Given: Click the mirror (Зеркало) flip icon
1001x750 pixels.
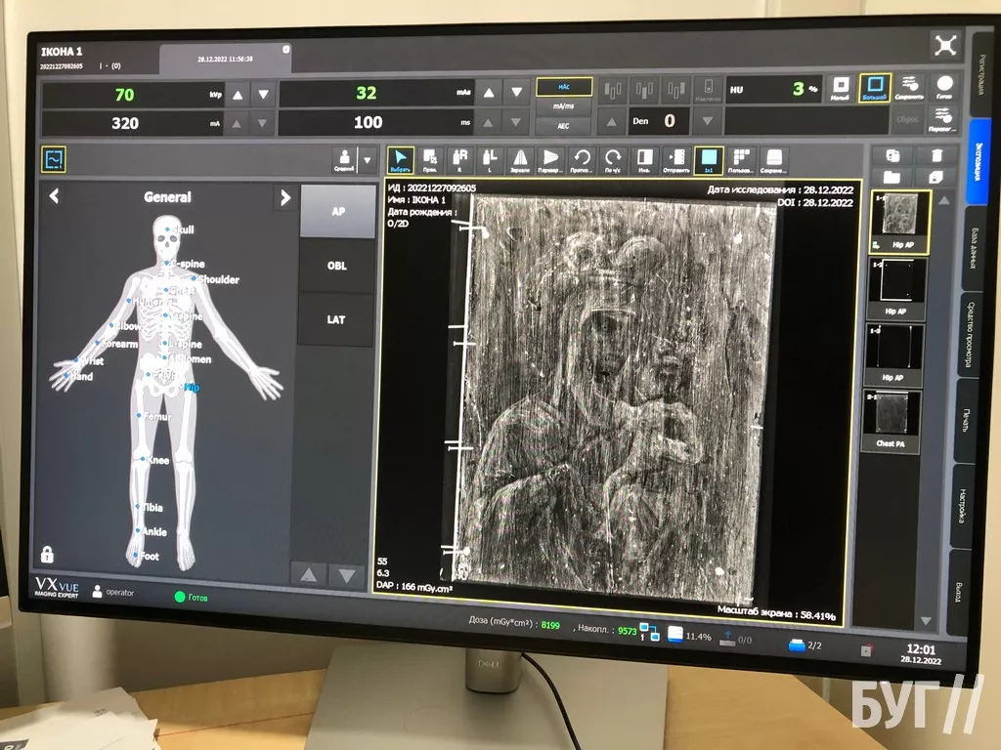Looking at the screenshot, I should pos(520,160).
